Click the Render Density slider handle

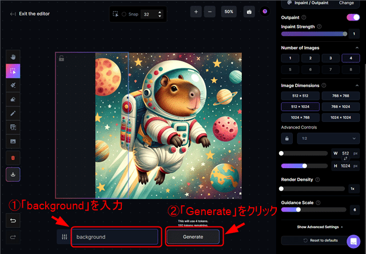tap(281, 189)
